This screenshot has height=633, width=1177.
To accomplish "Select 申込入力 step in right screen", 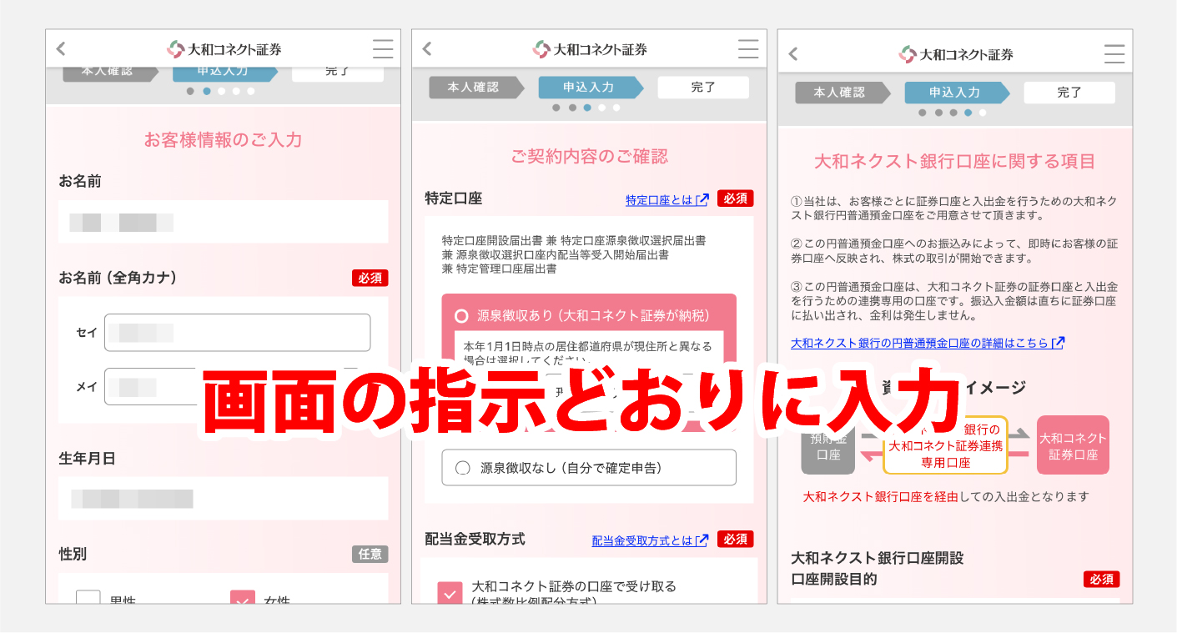I will coord(958,92).
